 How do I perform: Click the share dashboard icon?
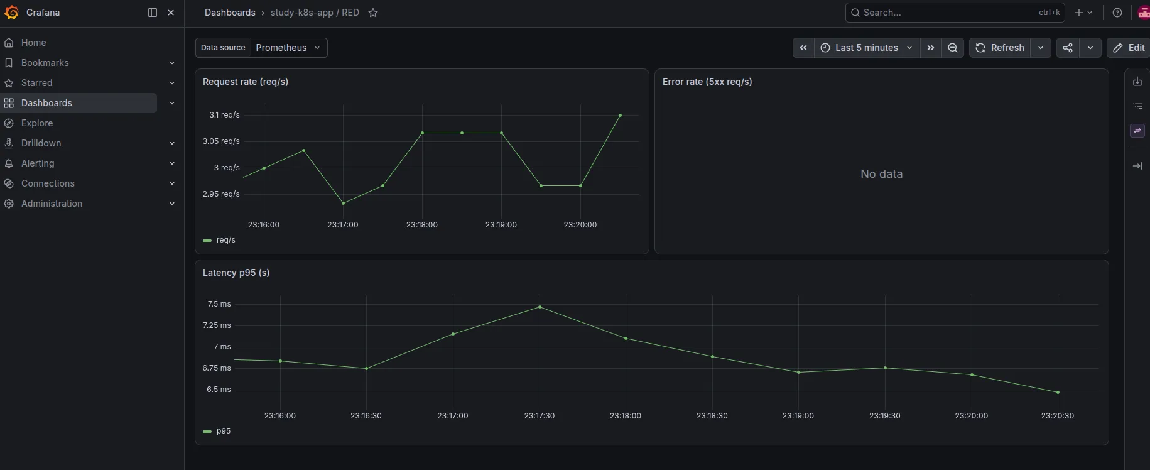pyautogui.click(x=1068, y=48)
